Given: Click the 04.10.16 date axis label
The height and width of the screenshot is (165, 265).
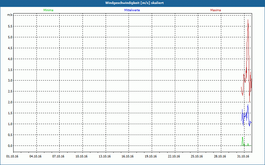Looking at the screenshot, I should 35,156.
